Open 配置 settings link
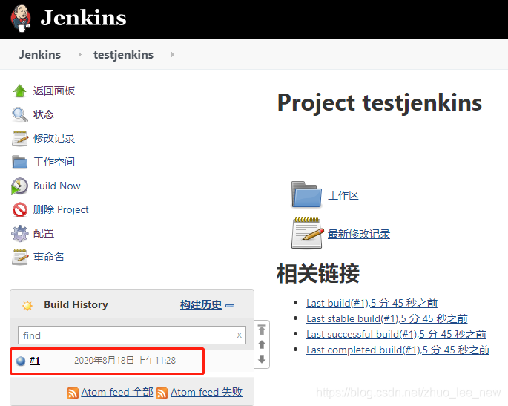This screenshot has width=508, height=406. 44,233
